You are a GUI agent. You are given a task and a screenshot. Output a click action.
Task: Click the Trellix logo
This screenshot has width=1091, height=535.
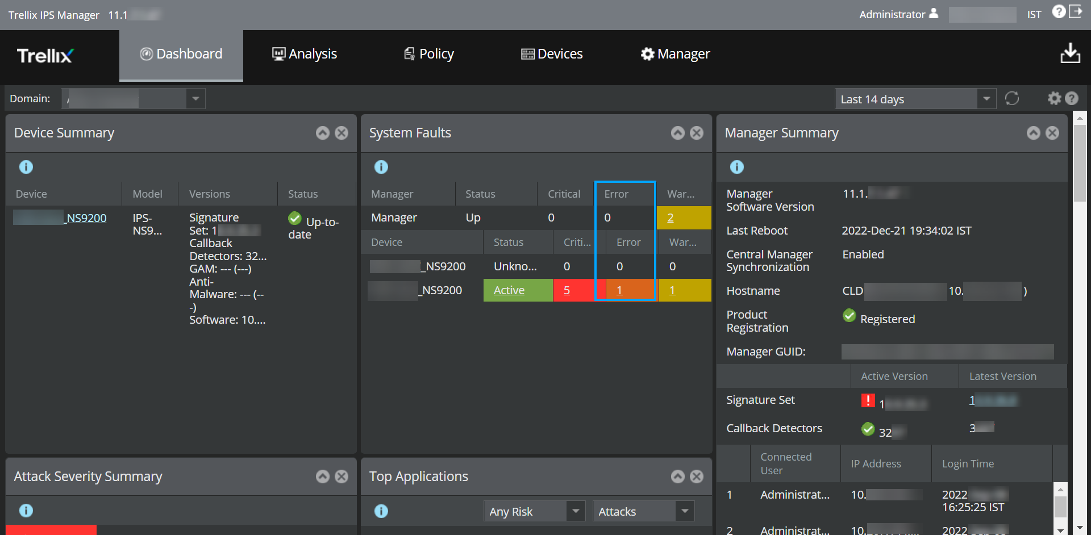[x=45, y=55]
